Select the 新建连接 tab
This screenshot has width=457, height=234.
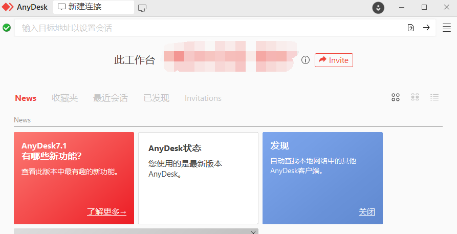click(94, 7)
